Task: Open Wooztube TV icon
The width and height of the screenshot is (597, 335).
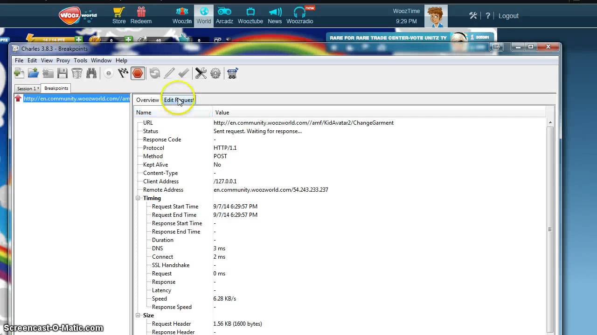Action: (250, 15)
